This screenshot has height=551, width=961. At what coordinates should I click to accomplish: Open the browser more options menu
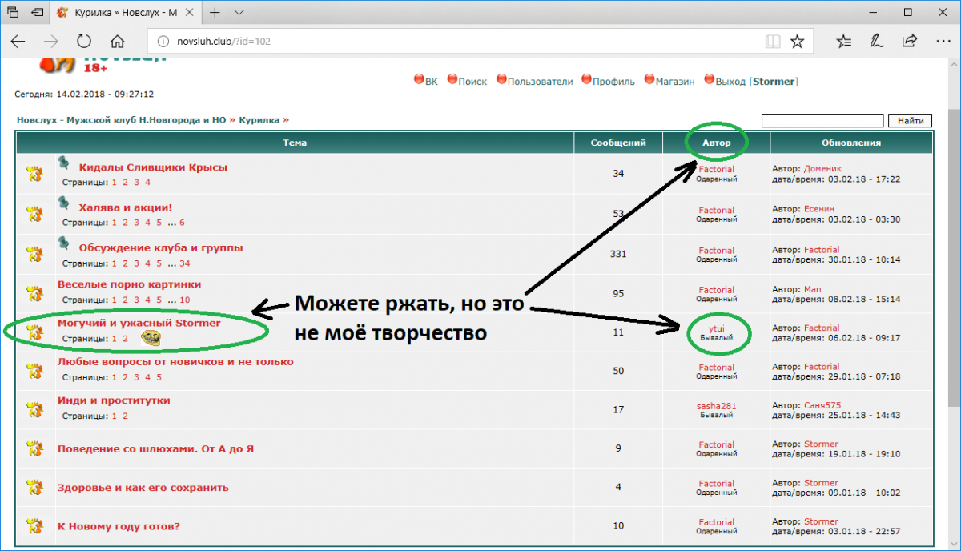pos(942,41)
